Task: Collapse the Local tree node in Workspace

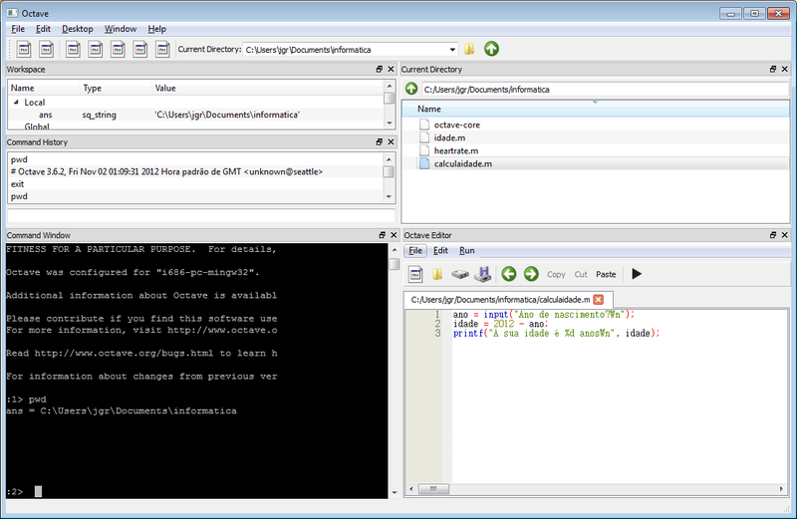Action: 16,103
